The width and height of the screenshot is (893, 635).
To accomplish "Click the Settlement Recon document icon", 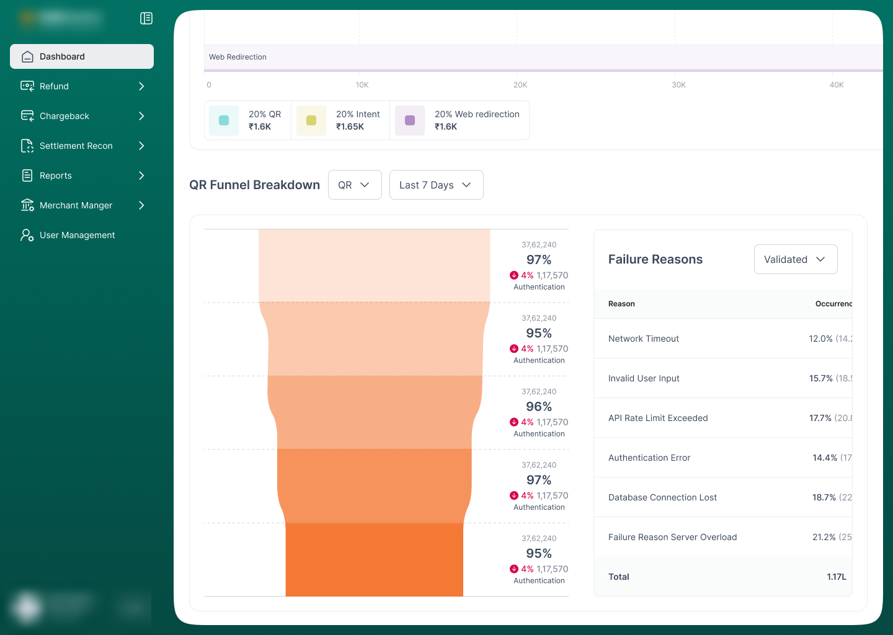I will click(27, 146).
